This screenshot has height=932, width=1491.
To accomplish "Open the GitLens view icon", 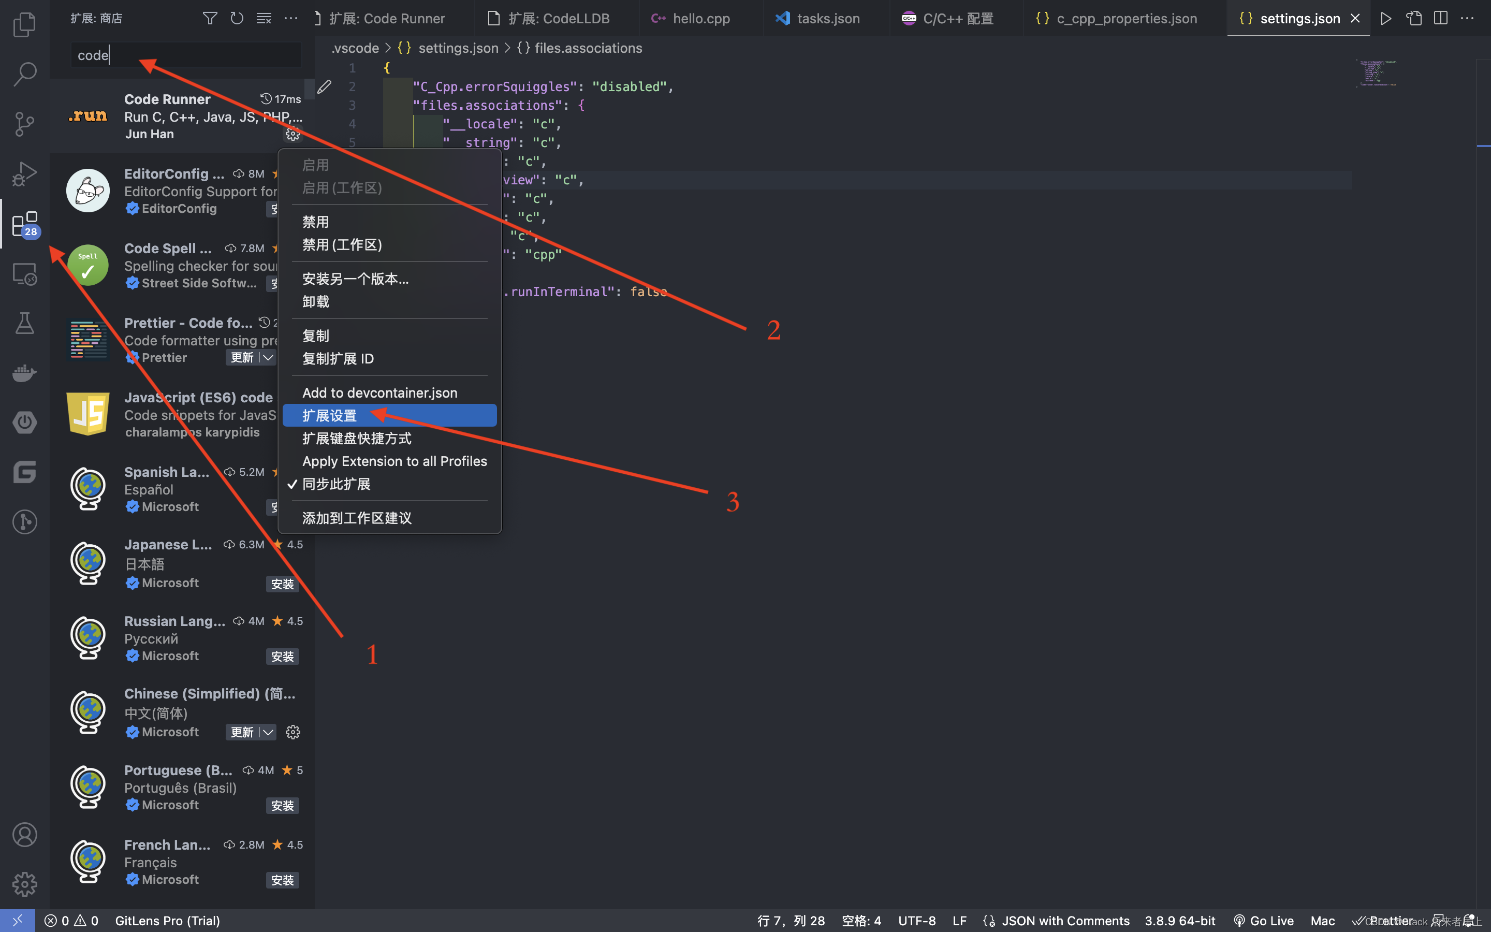I will tap(25, 522).
